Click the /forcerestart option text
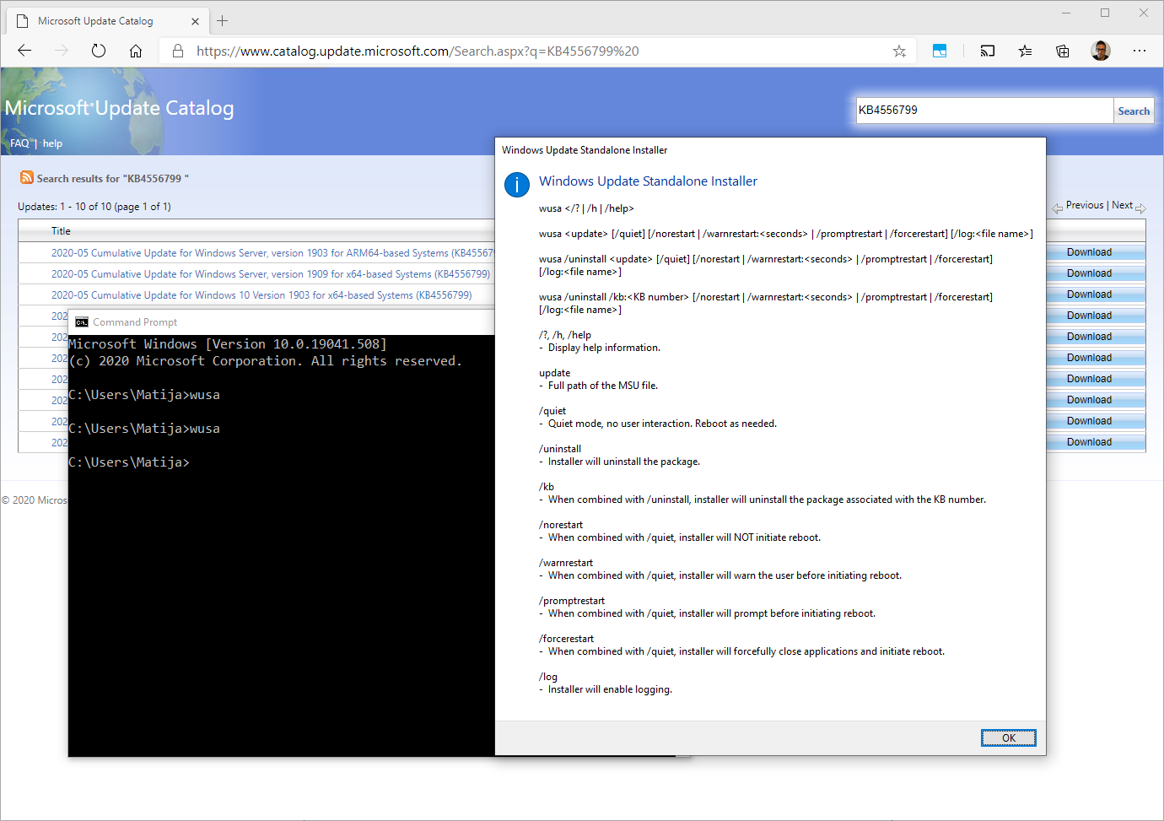 566,639
